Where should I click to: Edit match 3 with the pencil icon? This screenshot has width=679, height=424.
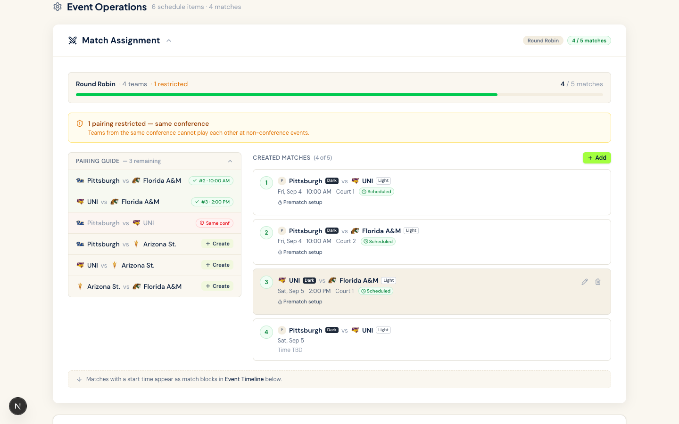[585, 282]
